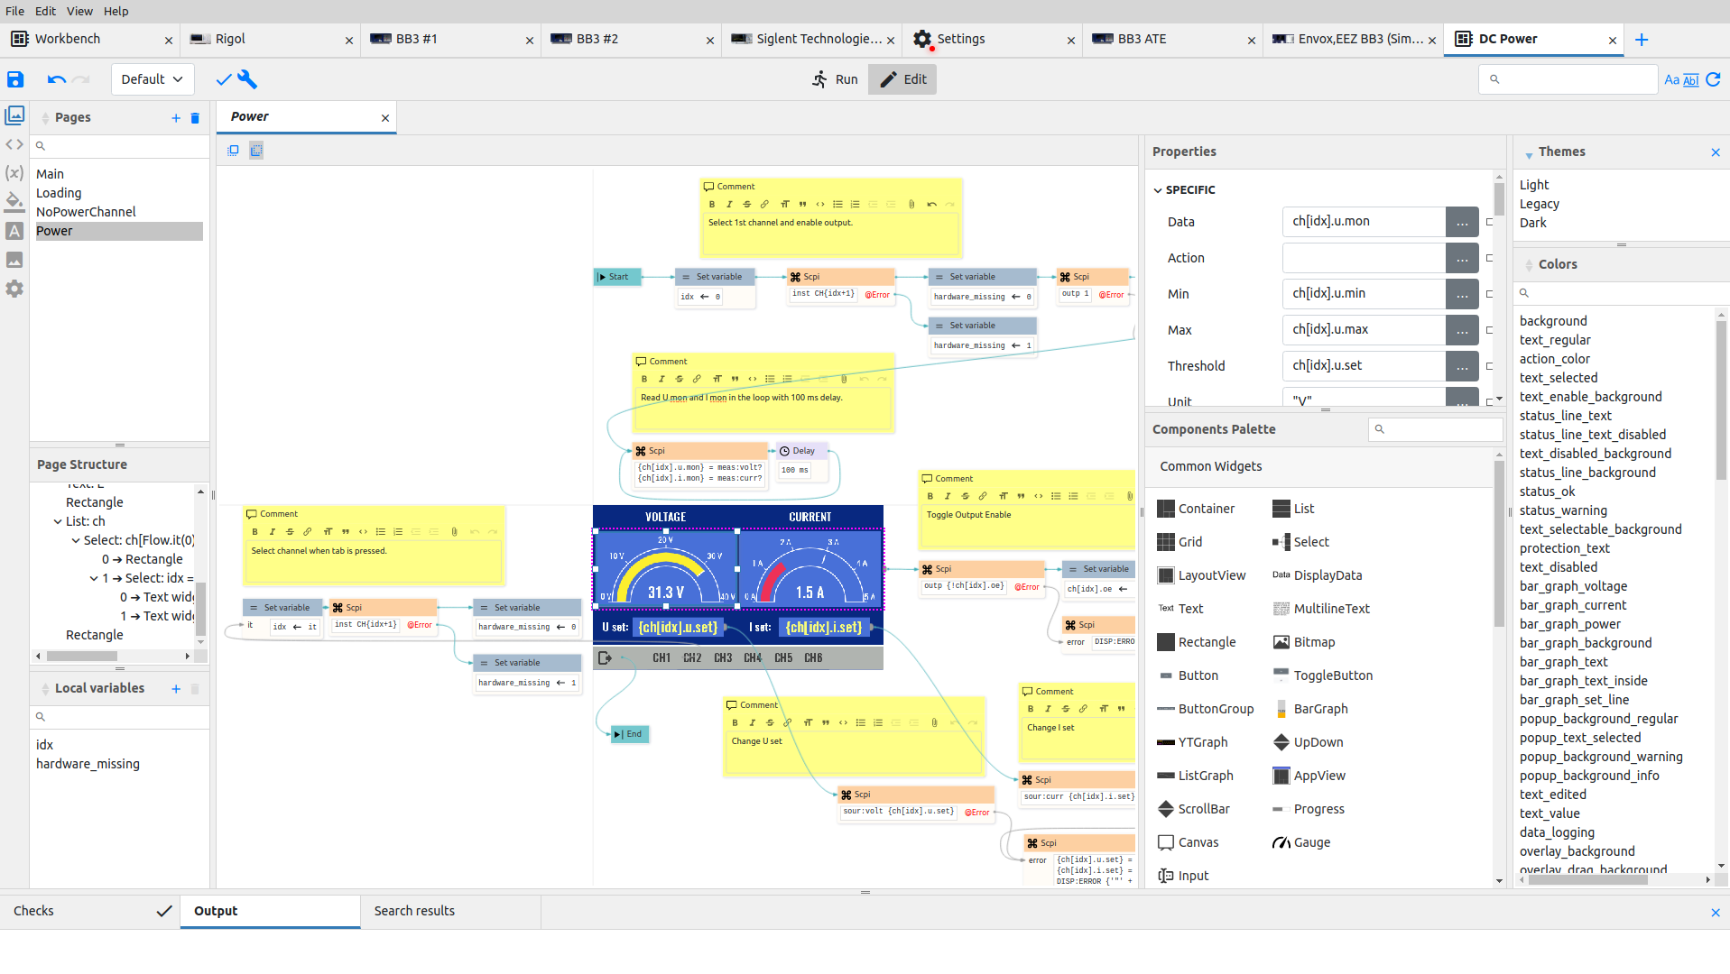Select the Container widget in palette
The width and height of the screenshot is (1730, 974).
point(1196,509)
